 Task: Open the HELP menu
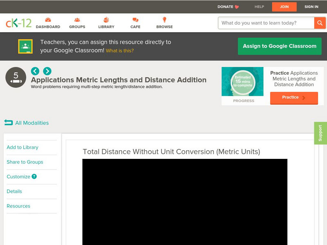click(x=259, y=7)
